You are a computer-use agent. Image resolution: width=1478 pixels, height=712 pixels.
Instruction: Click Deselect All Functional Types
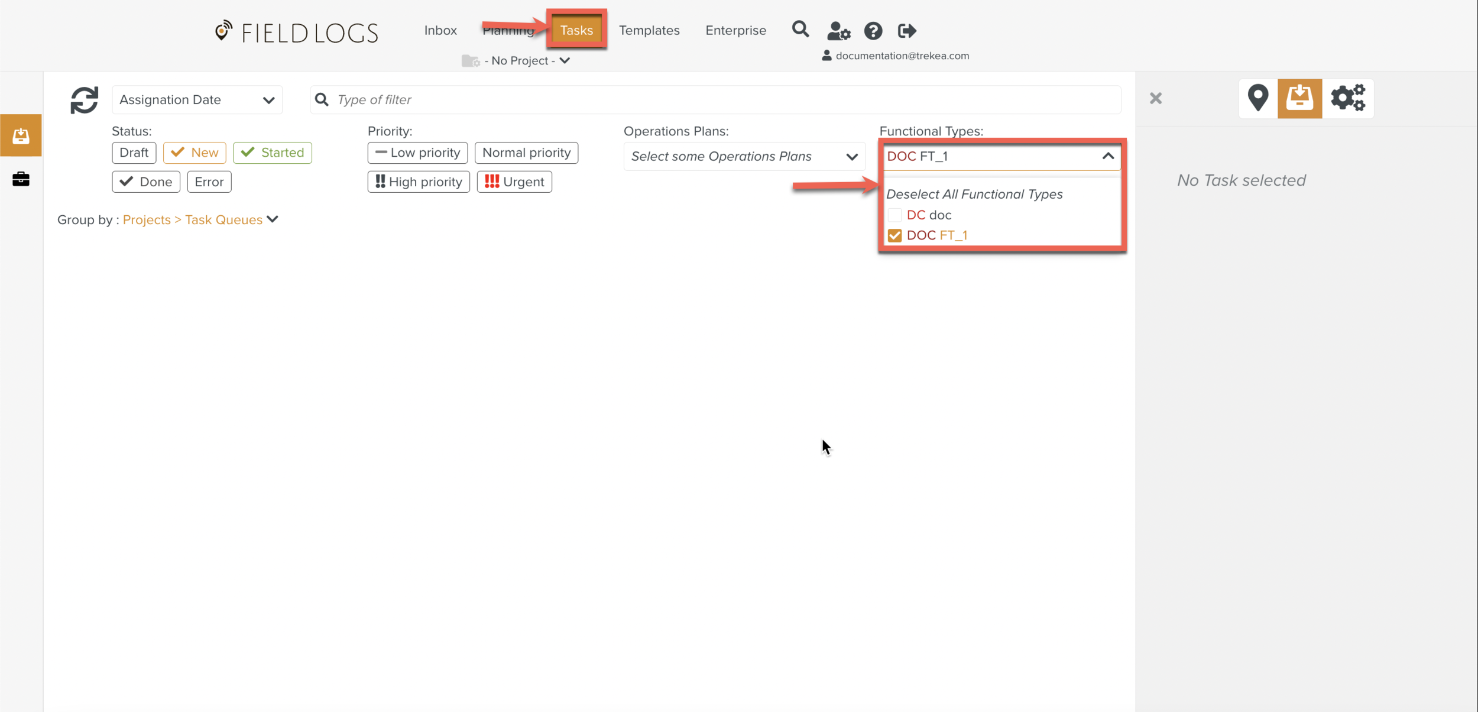coord(974,194)
